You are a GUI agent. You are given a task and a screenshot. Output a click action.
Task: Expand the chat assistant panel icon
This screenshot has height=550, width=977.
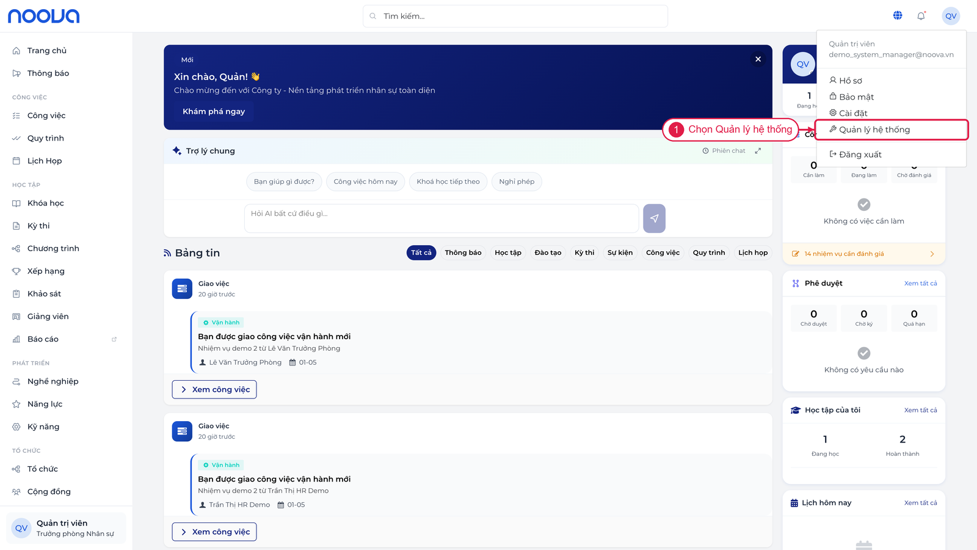[758, 151]
